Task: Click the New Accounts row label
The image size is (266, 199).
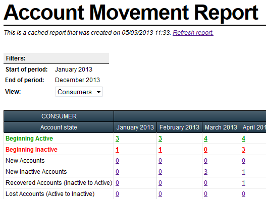Action: point(25,161)
